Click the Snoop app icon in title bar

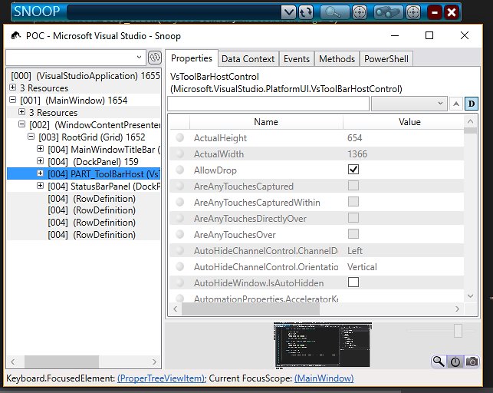[16, 35]
